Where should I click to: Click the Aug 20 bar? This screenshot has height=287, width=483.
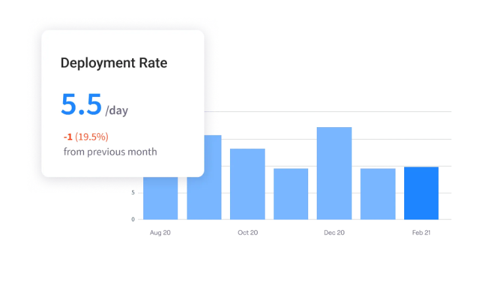click(x=160, y=198)
